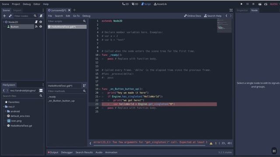Open the Editor menu
The height and width of the screenshot is (157, 280).
pos(37,4)
